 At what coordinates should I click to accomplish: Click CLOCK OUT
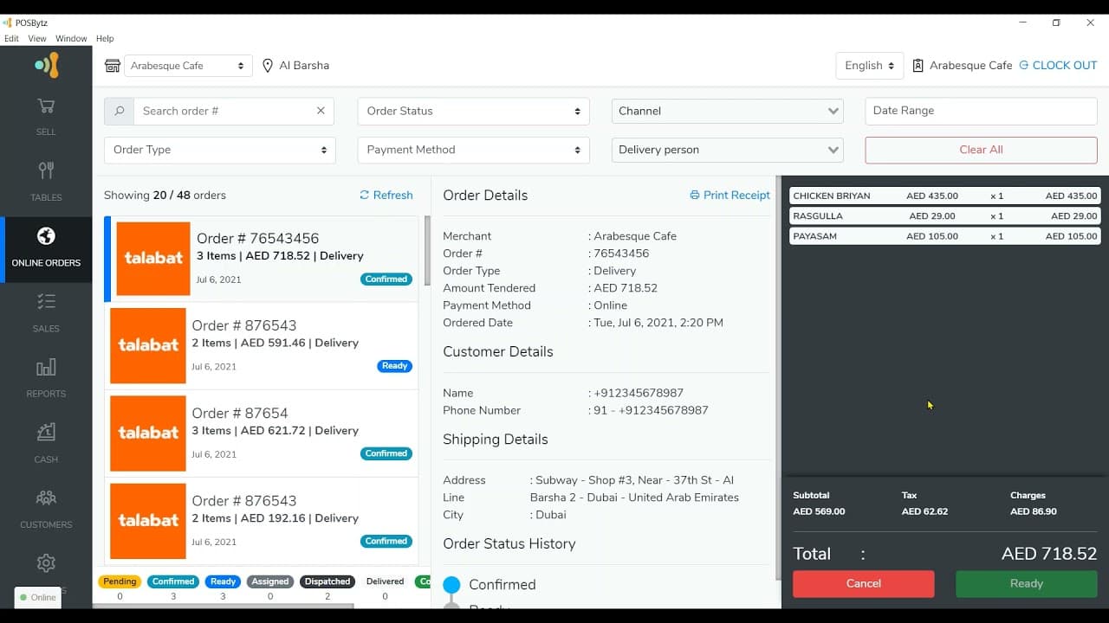point(1058,66)
